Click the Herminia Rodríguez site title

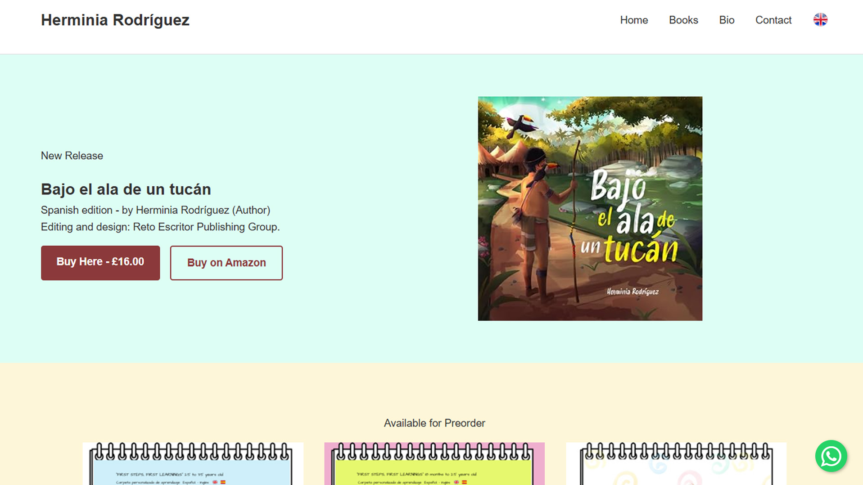click(115, 20)
